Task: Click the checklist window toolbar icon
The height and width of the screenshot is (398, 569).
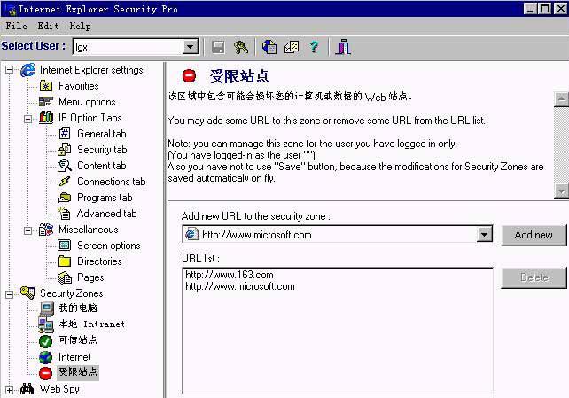Action: 292,47
